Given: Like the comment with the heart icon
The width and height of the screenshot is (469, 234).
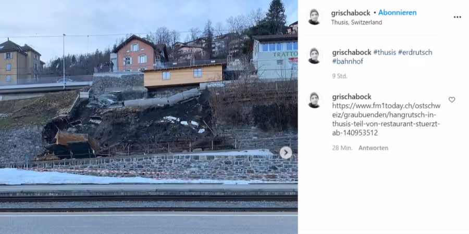Looking at the screenshot, I should [452, 100].
